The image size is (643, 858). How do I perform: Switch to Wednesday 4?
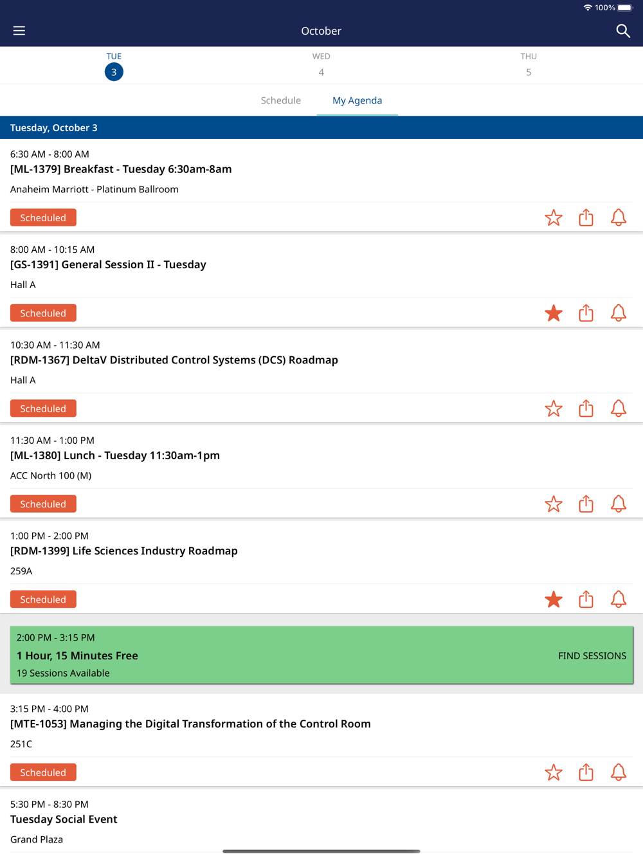point(321,65)
